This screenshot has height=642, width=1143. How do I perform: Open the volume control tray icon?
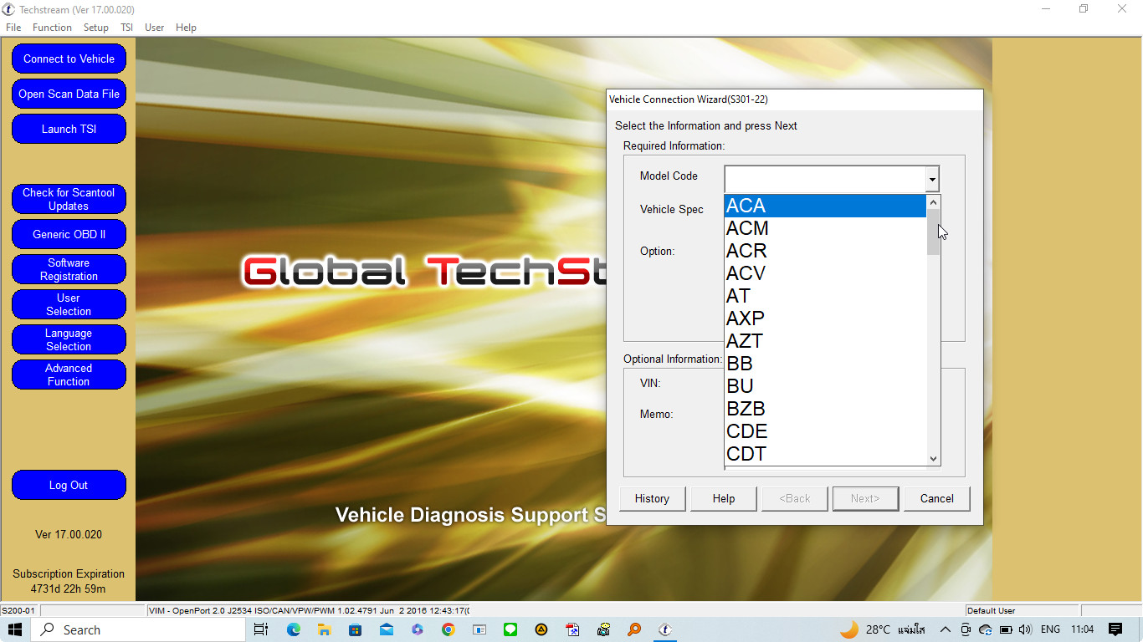[1025, 629]
